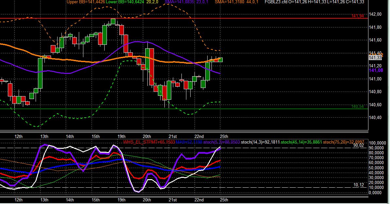The height and width of the screenshot is (204, 390).
Task: Click '21st' on the price chart date axis
Action: 173,136
